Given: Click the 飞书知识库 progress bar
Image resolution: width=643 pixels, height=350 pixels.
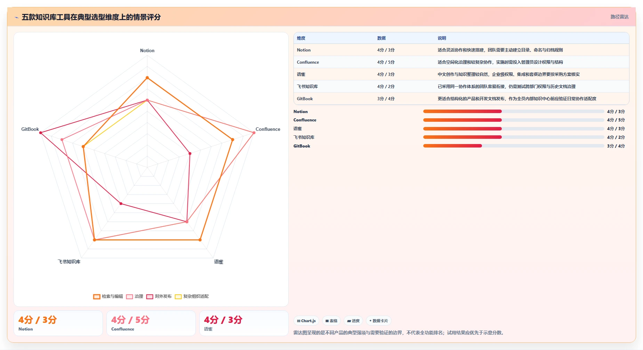Looking at the screenshot, I should click(513, 137).
